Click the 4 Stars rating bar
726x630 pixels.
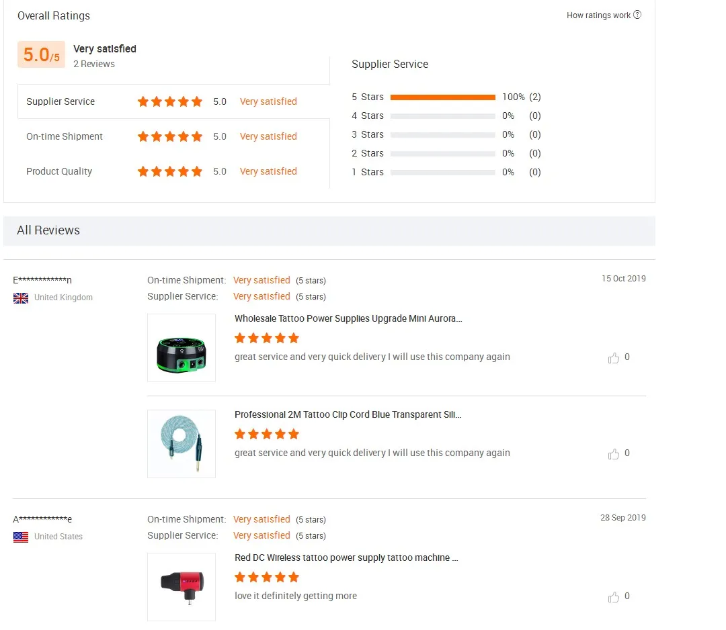(x=442, y=116)
